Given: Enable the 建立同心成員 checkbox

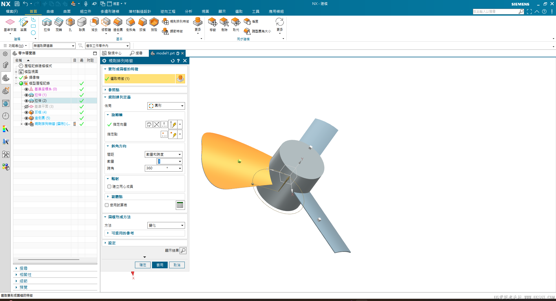Looking at the screenshot, I should point(109,187).
